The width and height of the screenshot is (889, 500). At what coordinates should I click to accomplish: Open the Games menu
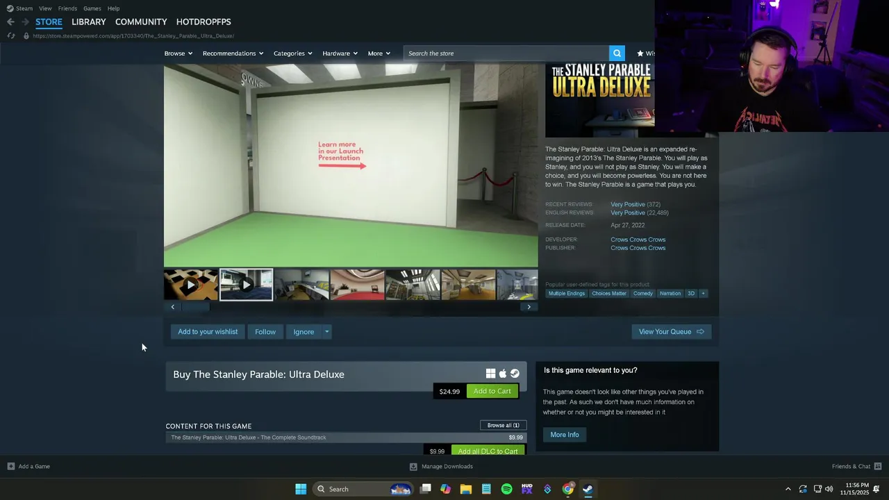(92, 8)
